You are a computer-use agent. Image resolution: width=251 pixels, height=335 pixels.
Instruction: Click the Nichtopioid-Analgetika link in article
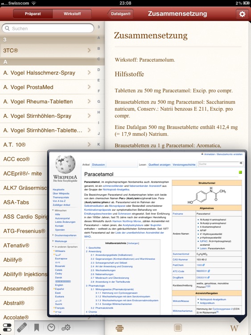click(x=116, y=189)
